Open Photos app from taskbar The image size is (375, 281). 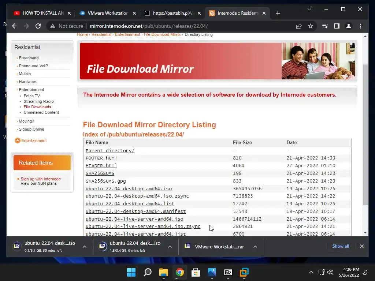point(212,272)
